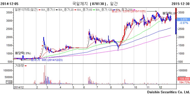Click the blue marker after MA_종가,120 legend
The width and height of the screenshot is (190, 95).
(114, 10)
